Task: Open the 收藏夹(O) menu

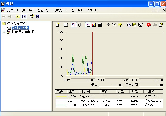Action: click(59, 10)
